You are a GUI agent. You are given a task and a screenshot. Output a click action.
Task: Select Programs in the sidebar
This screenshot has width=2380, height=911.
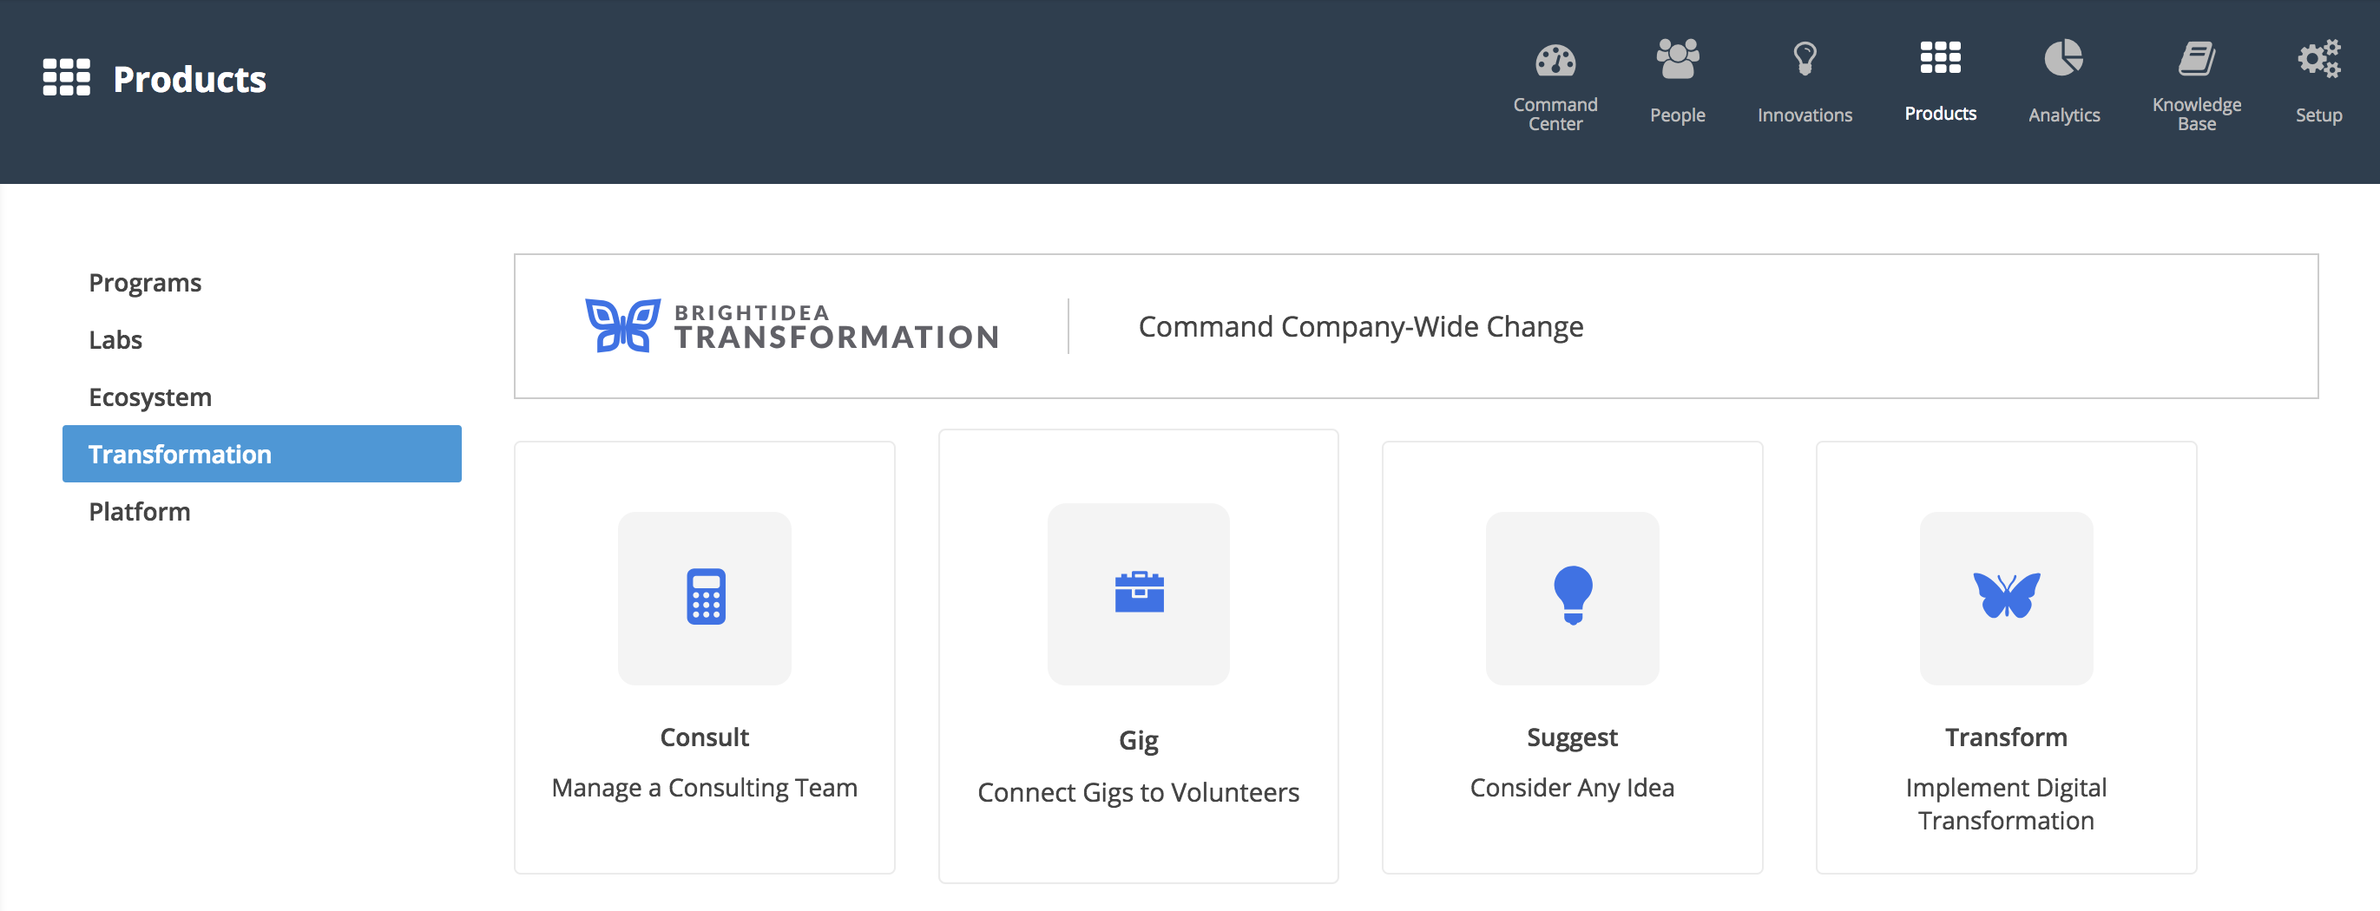point(145,283)
